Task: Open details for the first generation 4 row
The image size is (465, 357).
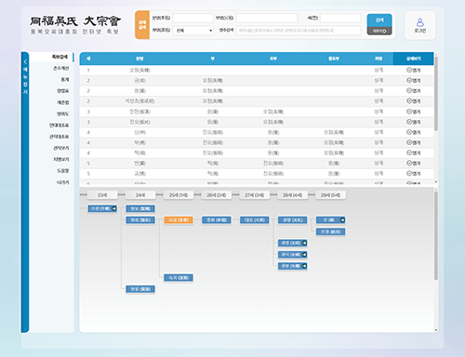Action: (413, 132)
